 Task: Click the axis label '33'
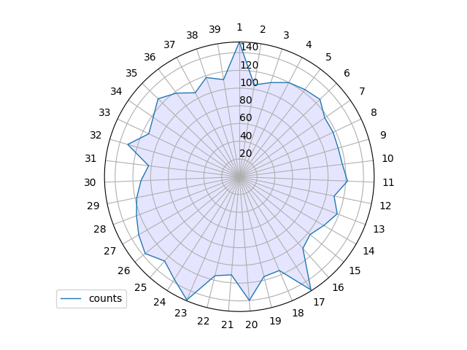pyautogui.click(x=104, y=112)
